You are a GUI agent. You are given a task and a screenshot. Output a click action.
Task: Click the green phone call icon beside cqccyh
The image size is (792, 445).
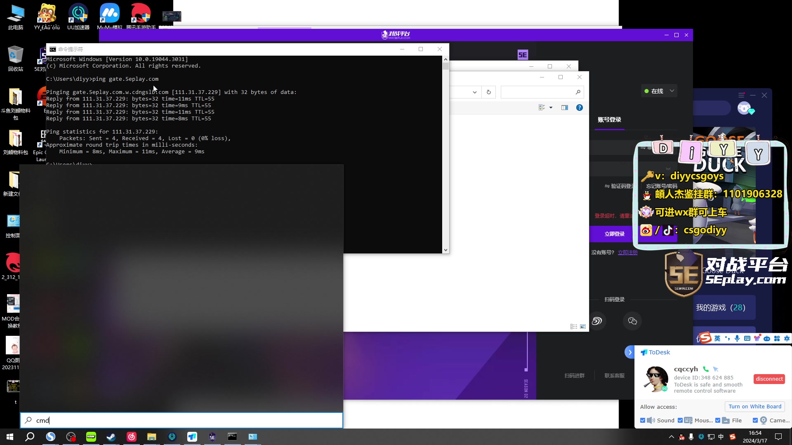coord(706,369)
